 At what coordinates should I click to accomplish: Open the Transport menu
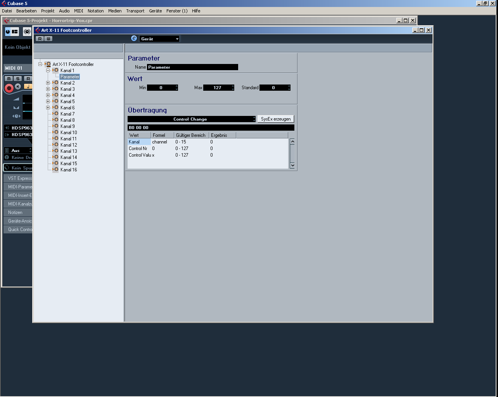[135, 11]
